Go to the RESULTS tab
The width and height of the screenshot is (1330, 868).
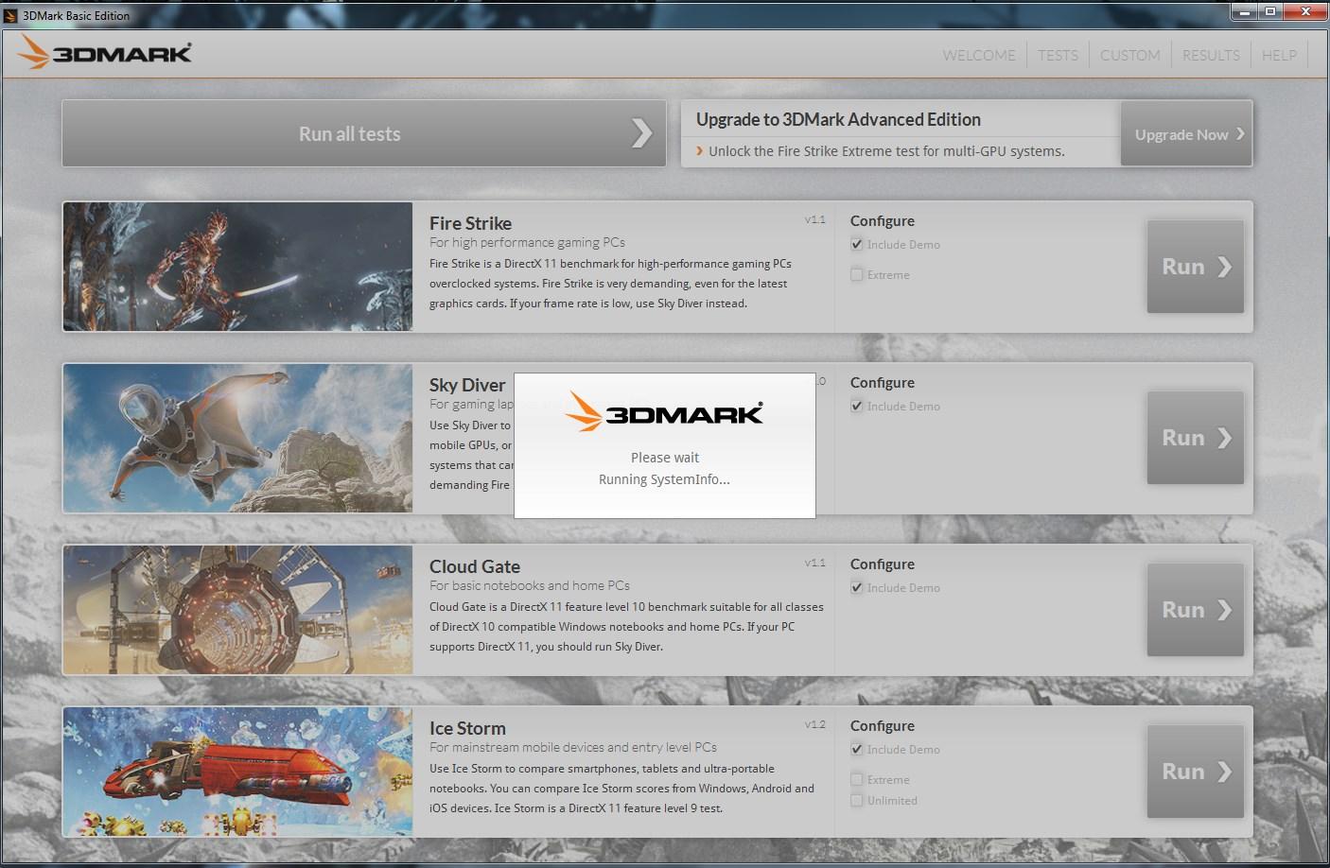pos(1211,55)
